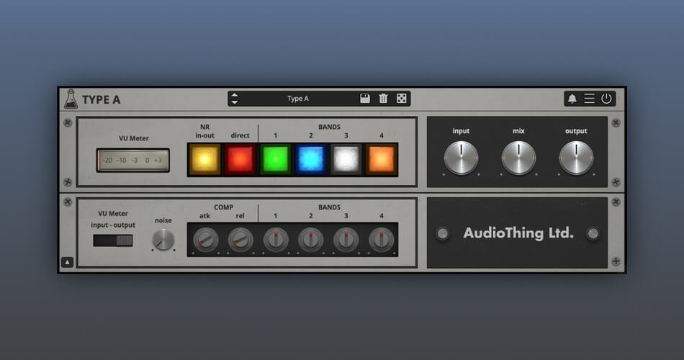Image resolution: width=684 pixels, height=360 pixels.
Task: Toggle the orange band 4 button
Action: coord(382,159)
